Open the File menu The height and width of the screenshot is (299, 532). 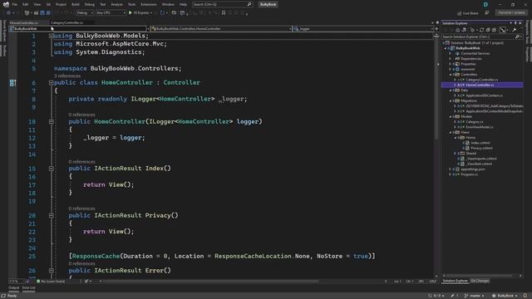pos(14,4)
